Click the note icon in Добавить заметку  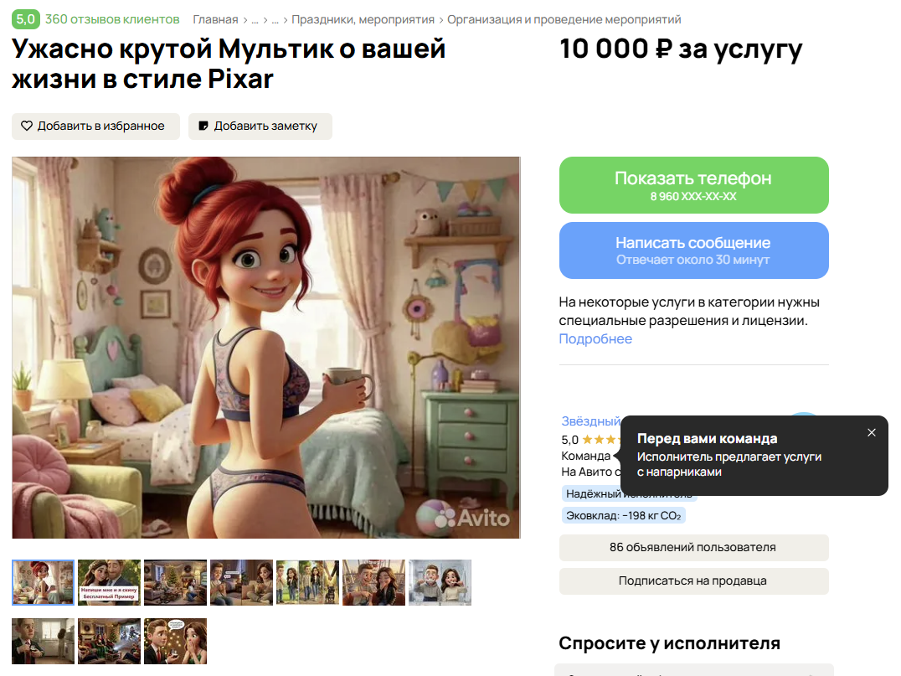203,126
